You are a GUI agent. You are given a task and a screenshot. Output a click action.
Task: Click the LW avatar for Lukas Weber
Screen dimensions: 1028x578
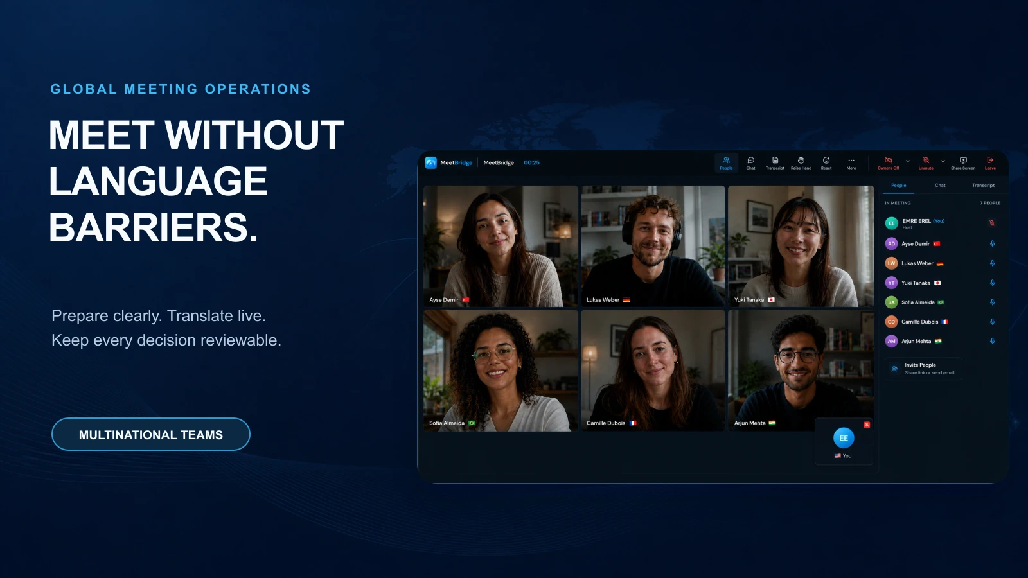coord(891,263)
